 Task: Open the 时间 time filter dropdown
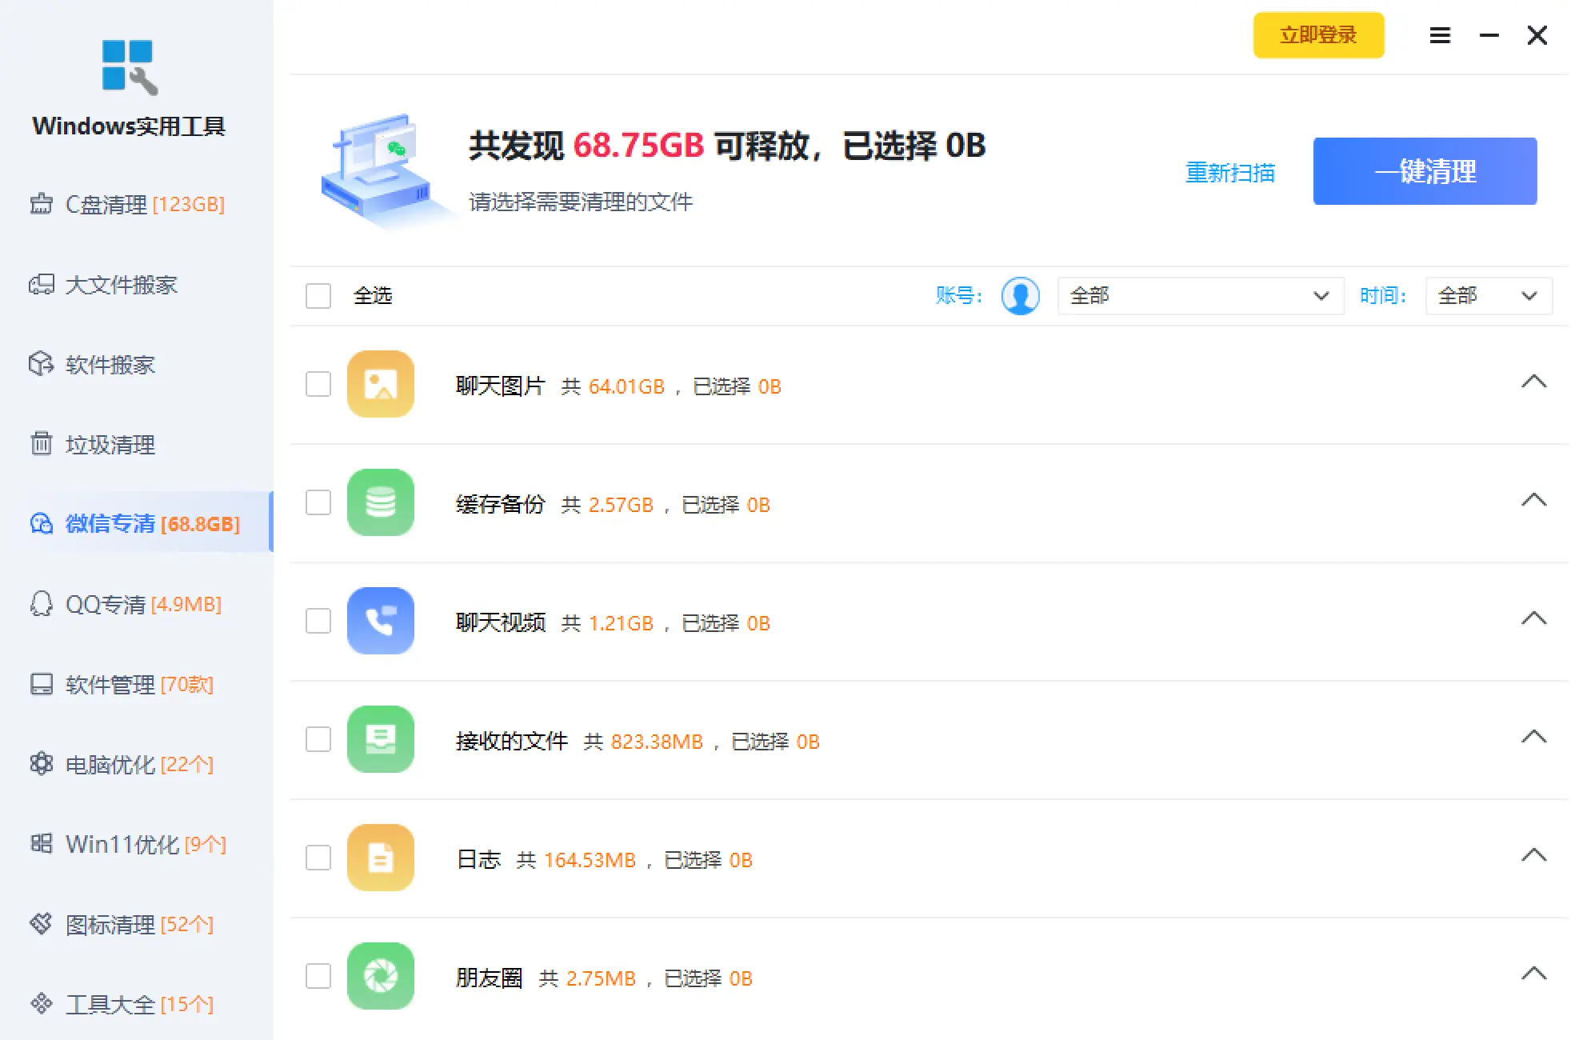tap(1488, 296)
